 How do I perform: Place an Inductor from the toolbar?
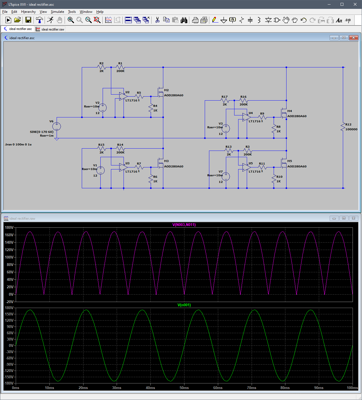pyautogui.click(x=259, y=20)
